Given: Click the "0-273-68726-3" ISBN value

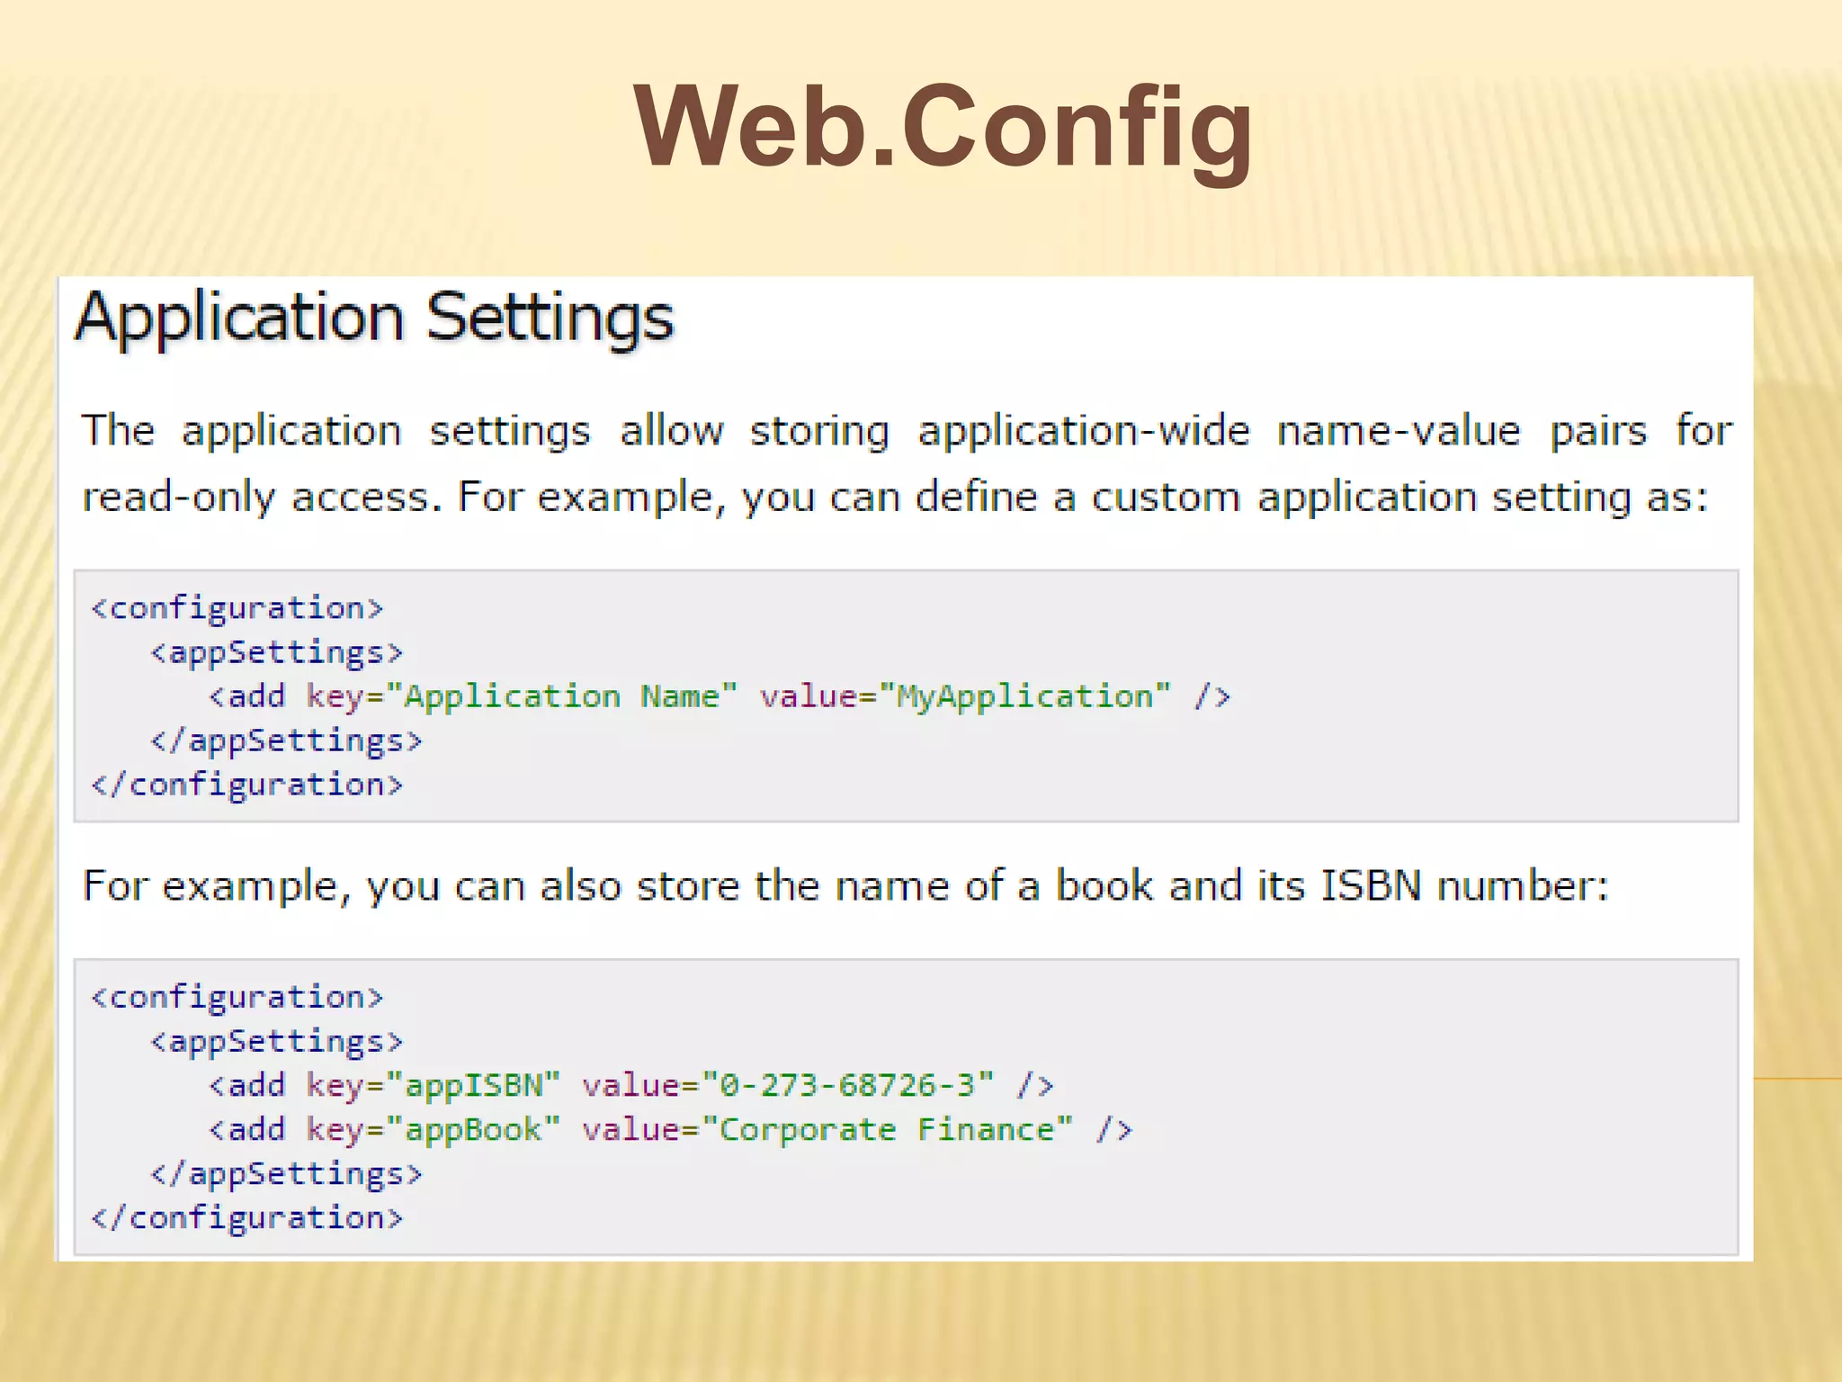Looking at the screenshot, I should 848,1085.
